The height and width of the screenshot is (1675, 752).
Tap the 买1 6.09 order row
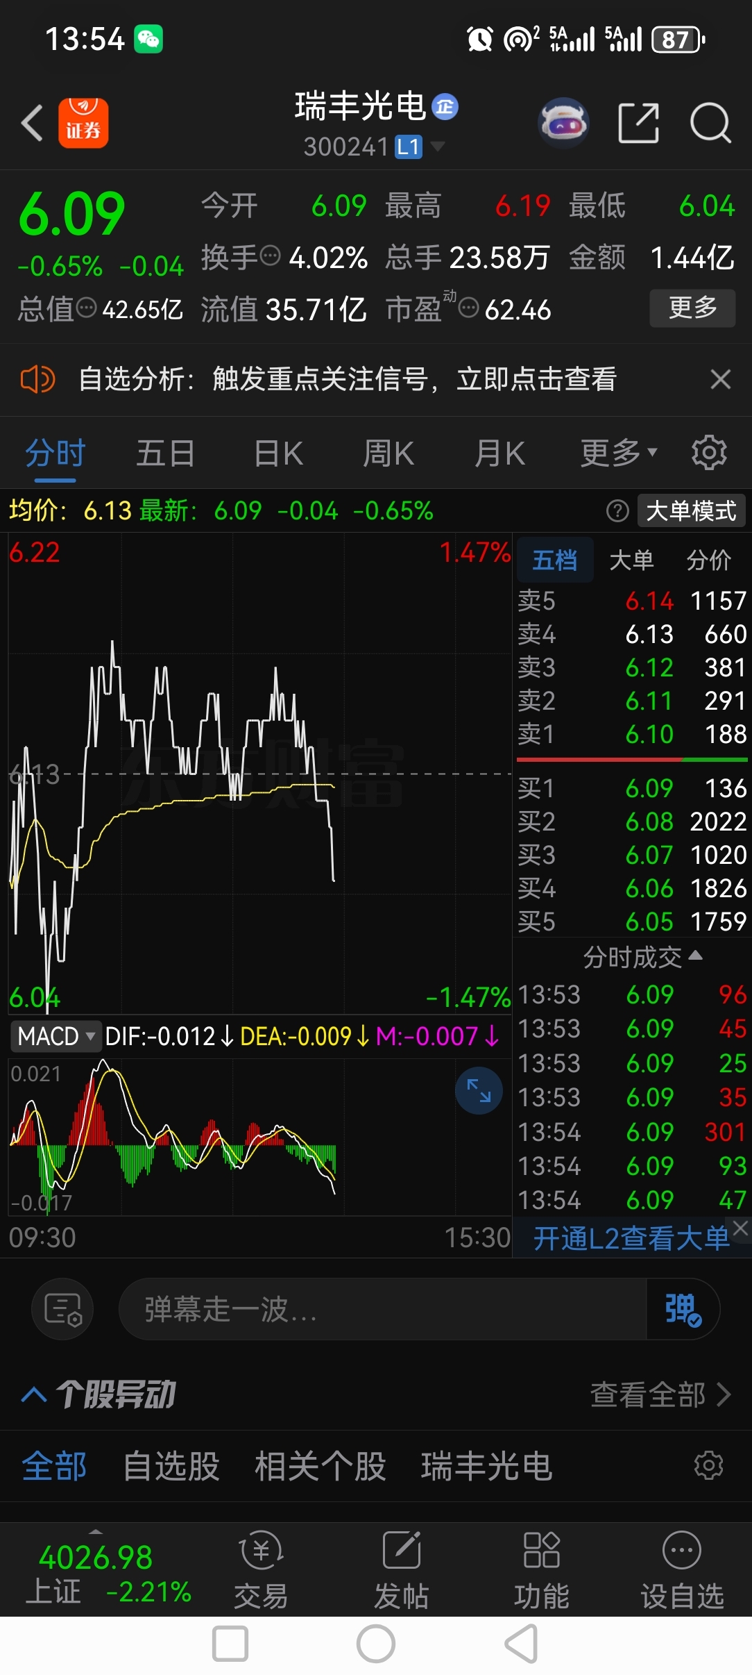tap(632, 788)
